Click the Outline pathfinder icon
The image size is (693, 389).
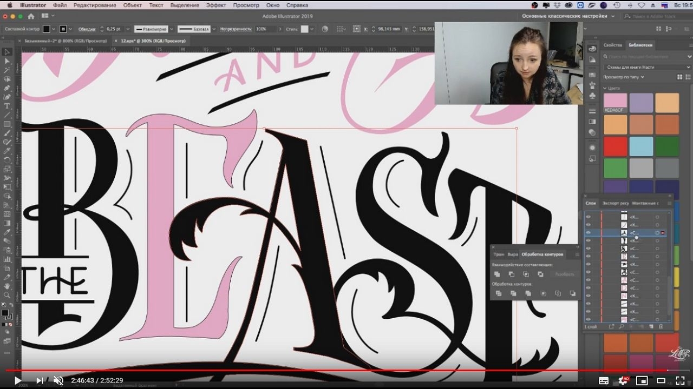[558, 293]
